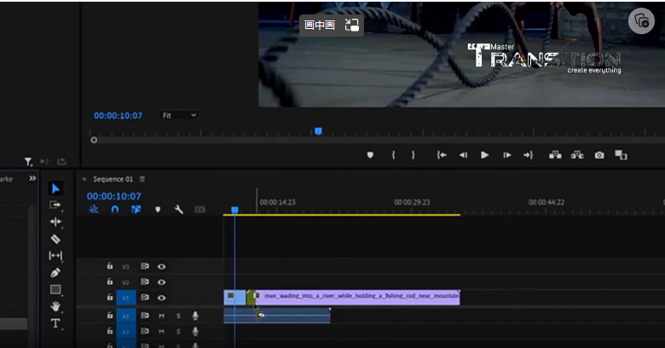
Task: Click the Export Frame camera icon
Action: pos(599,155)
